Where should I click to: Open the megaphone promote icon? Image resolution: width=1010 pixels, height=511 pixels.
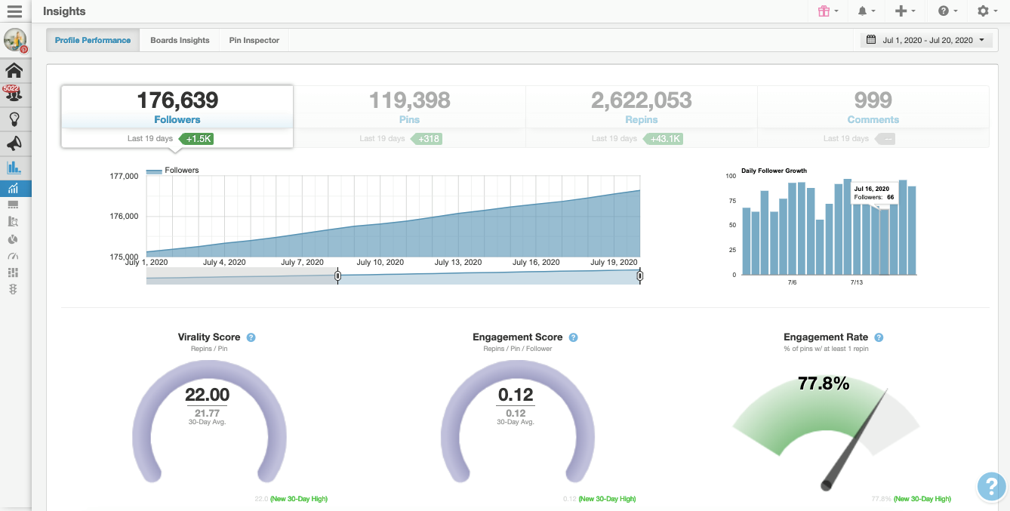[14, 143]
